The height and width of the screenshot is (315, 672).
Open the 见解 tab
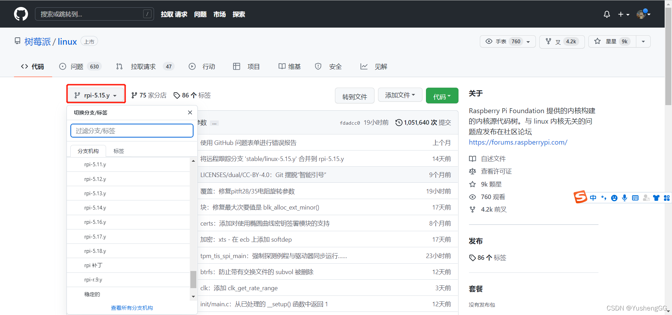point(374,66)
